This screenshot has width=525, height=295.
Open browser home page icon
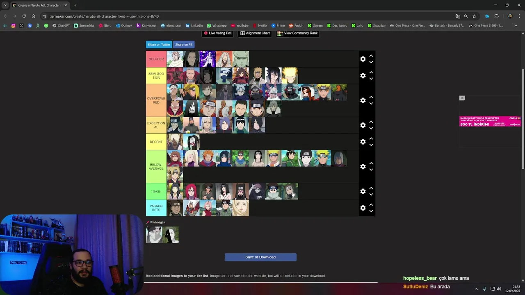pyautogui.click(x=33, y=16)
